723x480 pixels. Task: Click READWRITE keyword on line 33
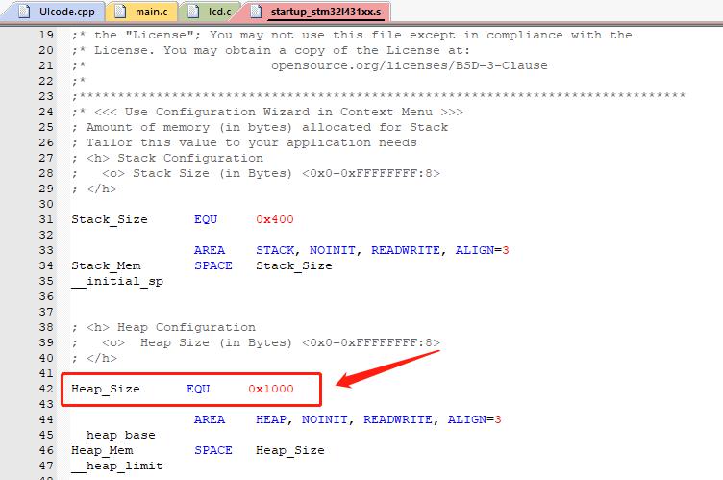(x=406, y=250)
